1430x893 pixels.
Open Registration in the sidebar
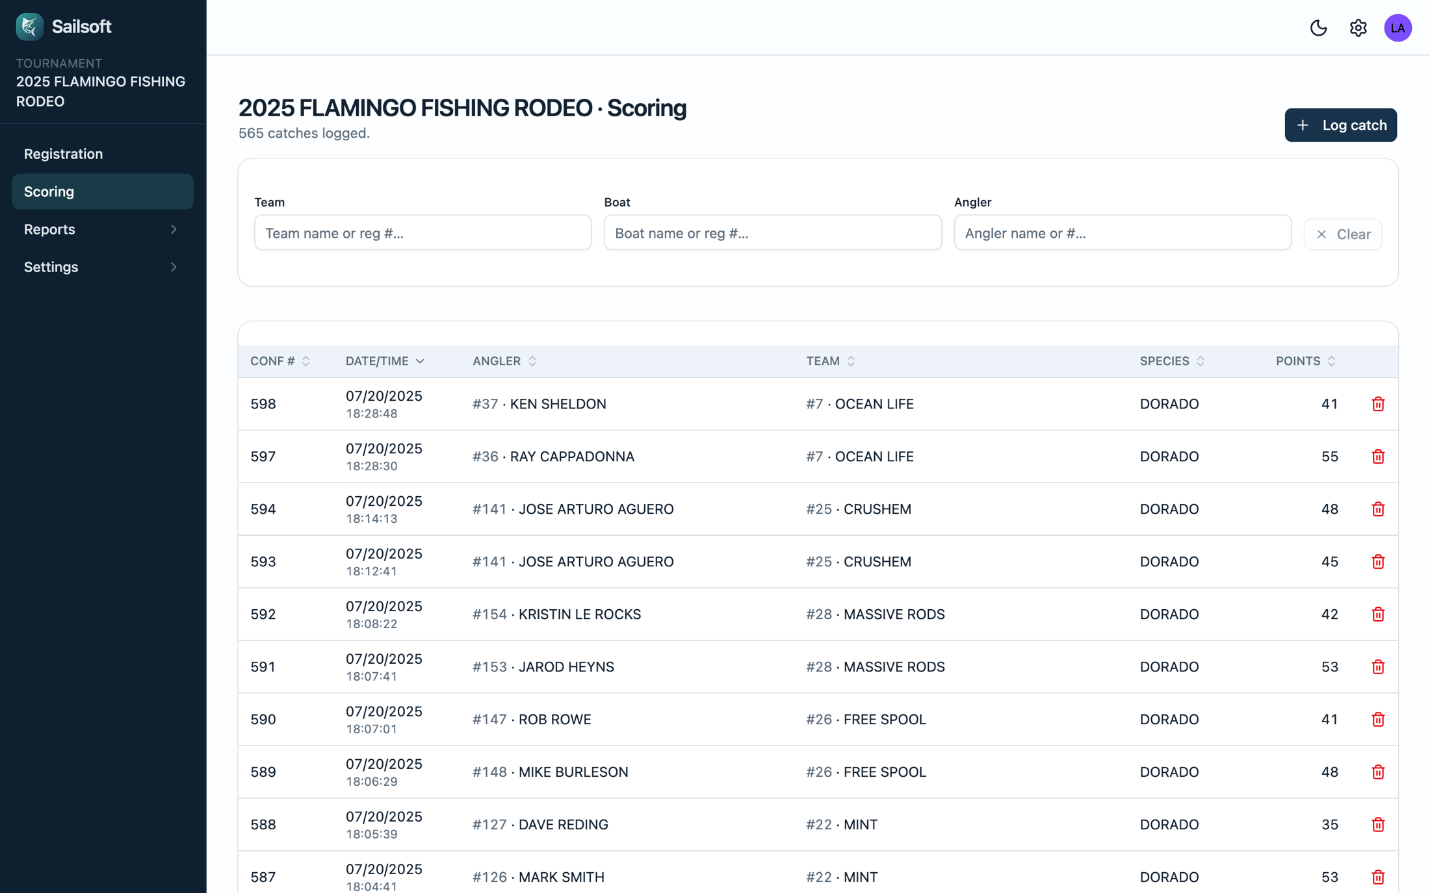(103, 154)
